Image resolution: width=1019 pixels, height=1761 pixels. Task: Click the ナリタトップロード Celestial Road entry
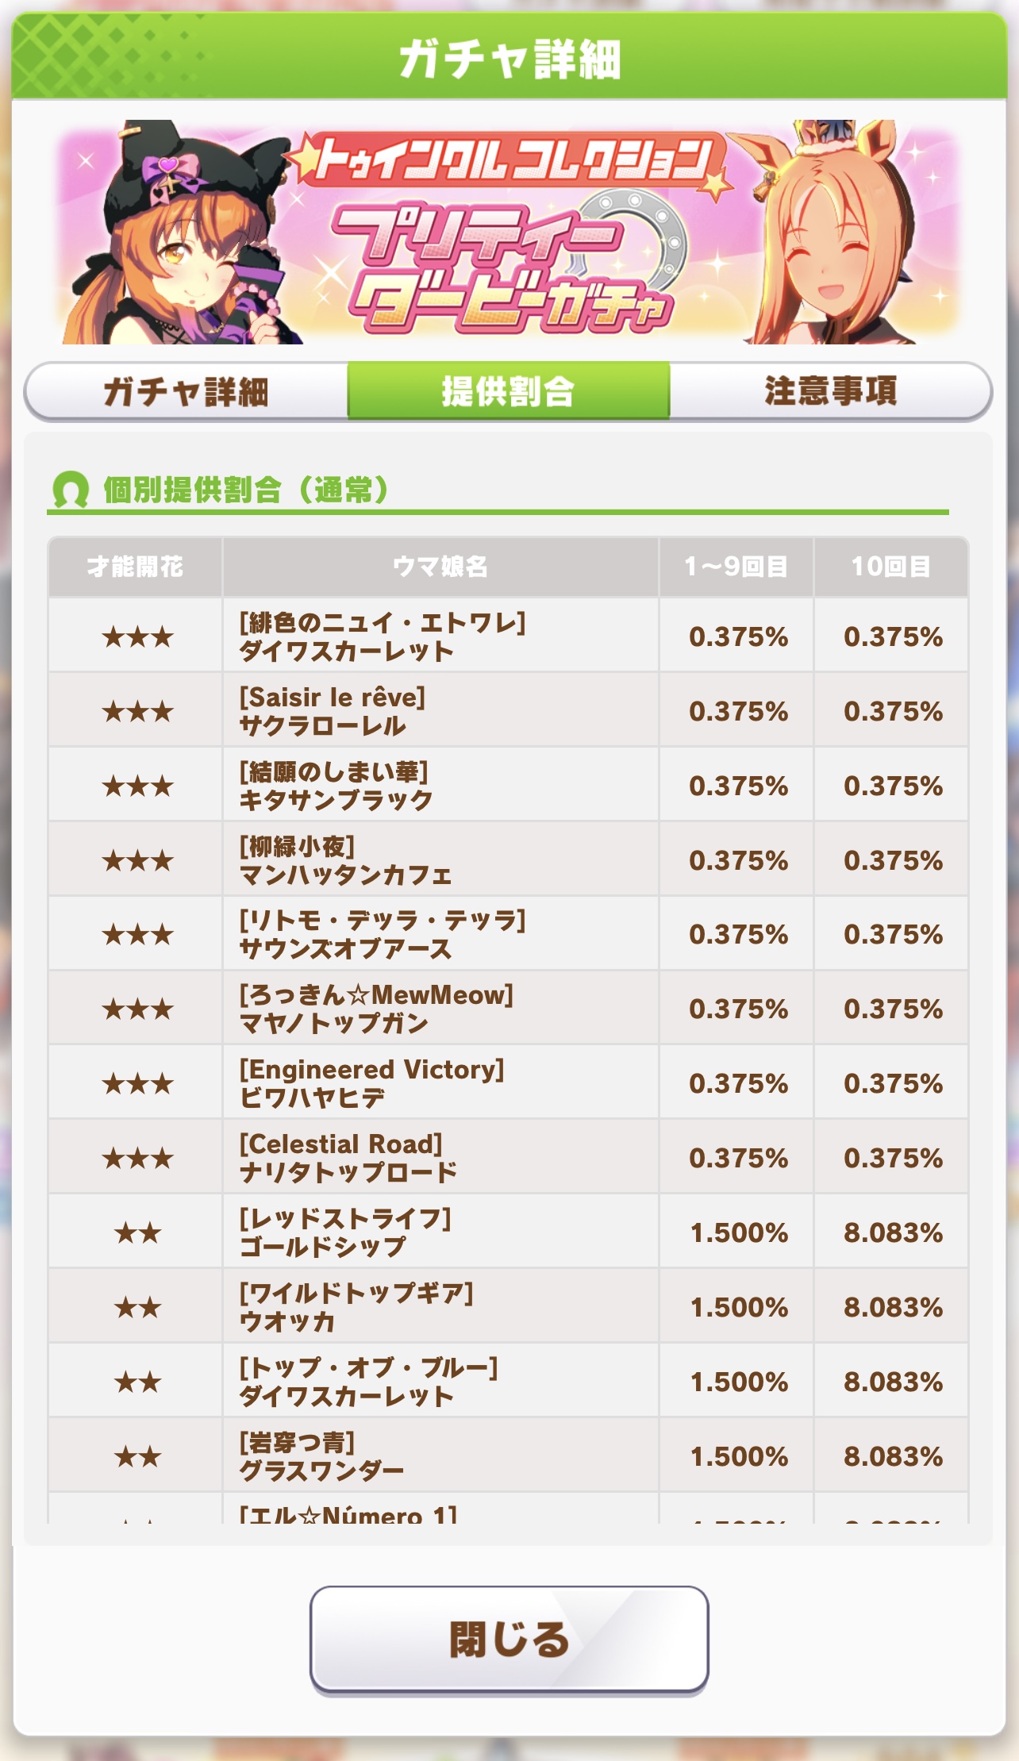click(348, 1158)
